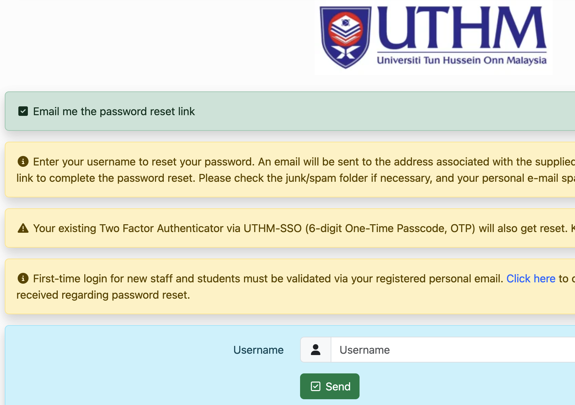Click the user silhouette icon
The image size is (575, 405).
point(315,350)
